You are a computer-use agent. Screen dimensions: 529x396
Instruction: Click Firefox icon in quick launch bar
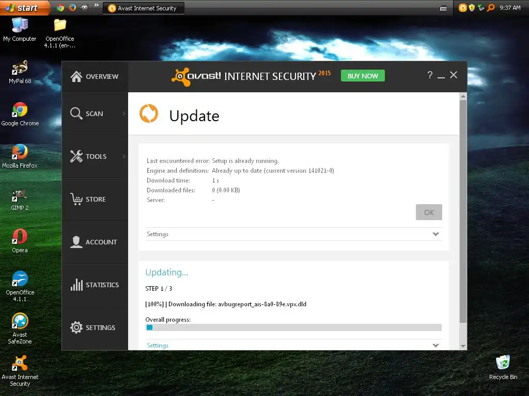pyautogui.click(x=72, y=8)
